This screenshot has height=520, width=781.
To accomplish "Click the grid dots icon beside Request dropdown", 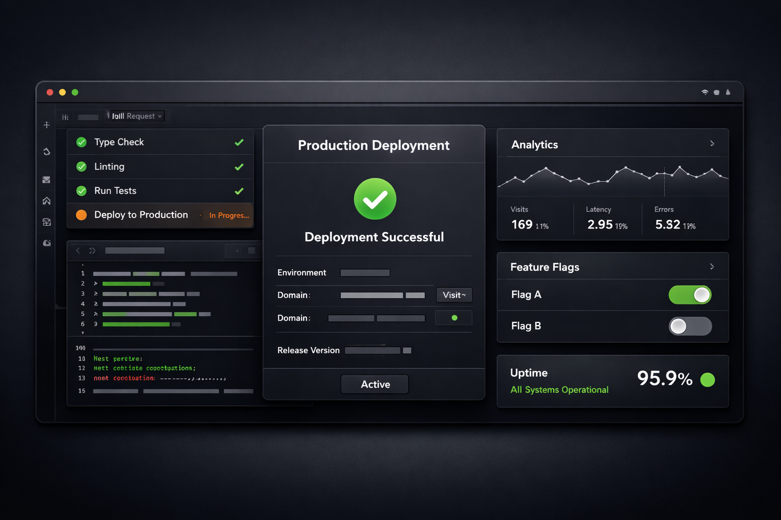I will point(65,117).
